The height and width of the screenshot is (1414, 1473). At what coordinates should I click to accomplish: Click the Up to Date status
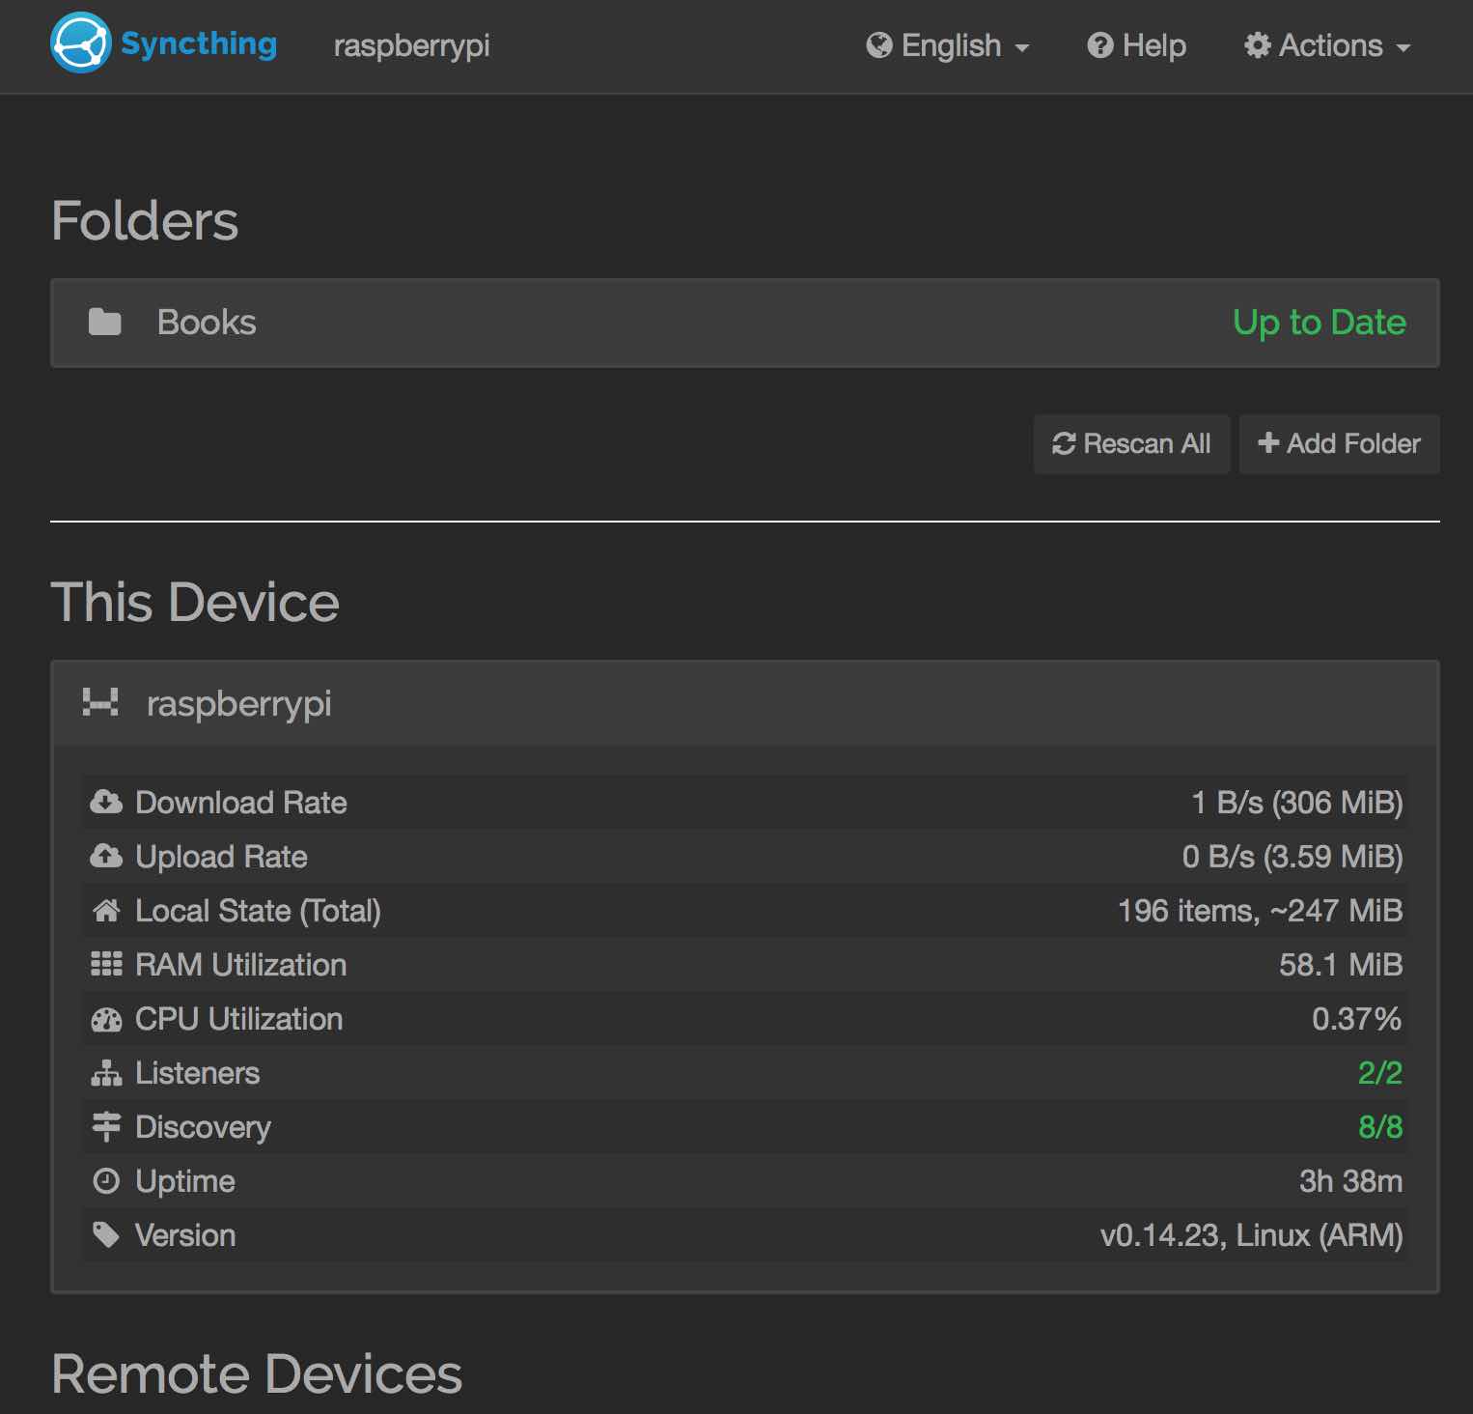point(1320,323)
